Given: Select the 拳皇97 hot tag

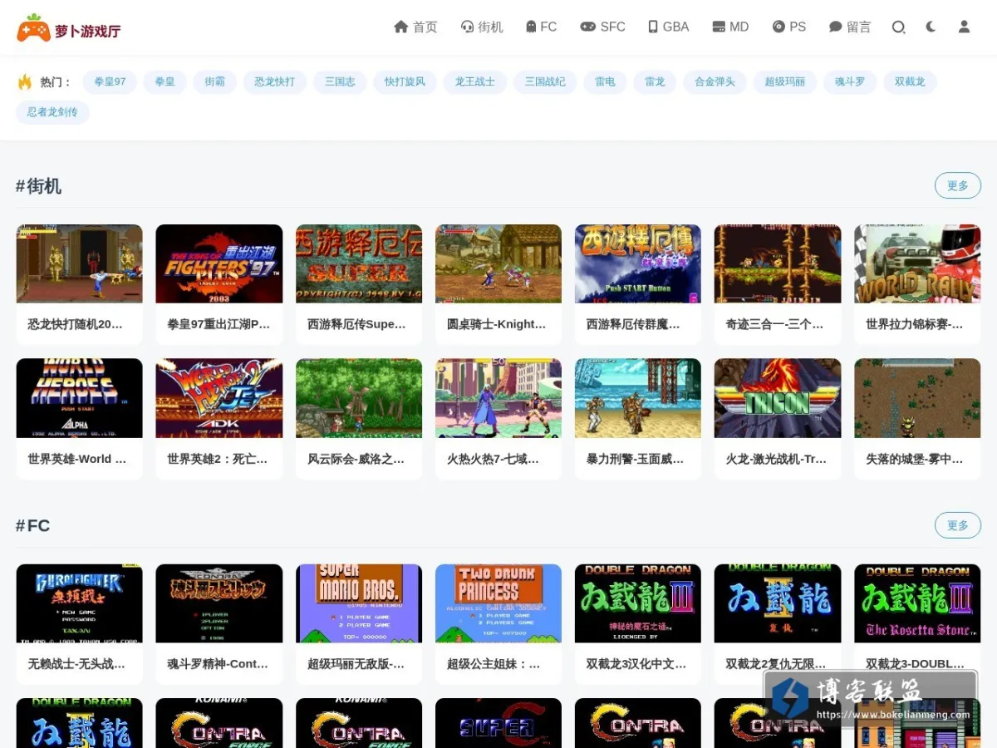Looking at the screenshot, I should pos(110,81).
